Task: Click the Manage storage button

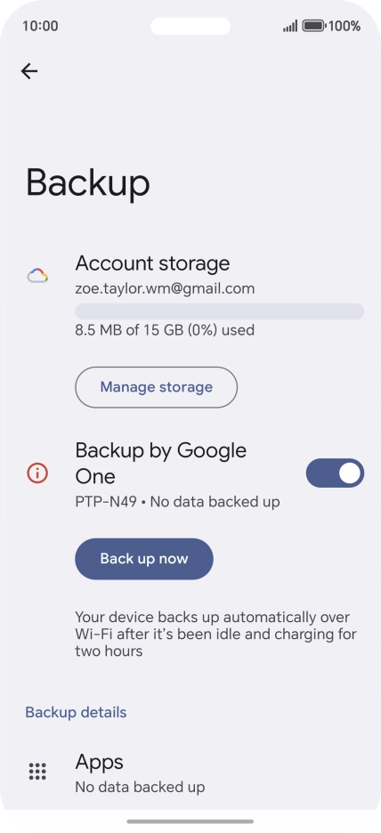Action: pyautogui.click(x=156, y=387)
